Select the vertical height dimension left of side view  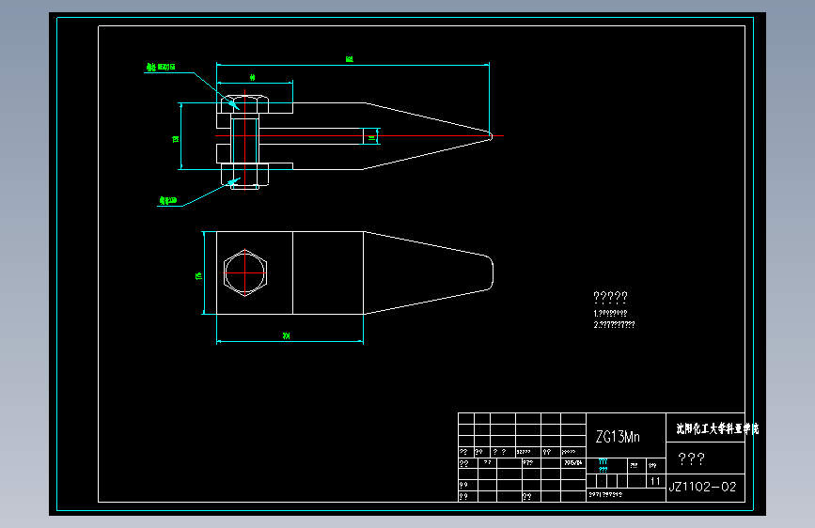tap(176, 139)
